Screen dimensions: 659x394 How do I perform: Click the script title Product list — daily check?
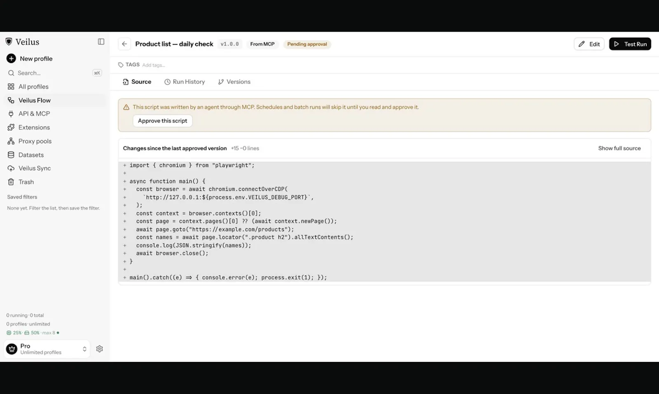(x=174, y=44)
